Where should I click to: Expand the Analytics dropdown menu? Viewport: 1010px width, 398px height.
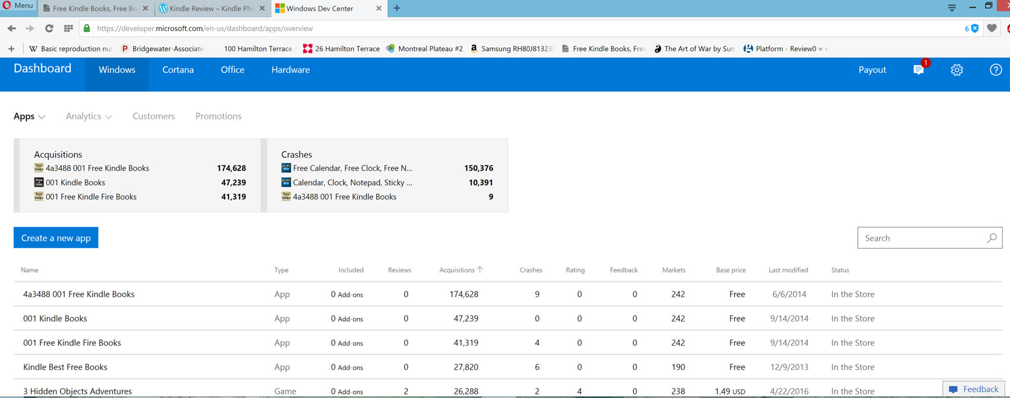point(89,116)
